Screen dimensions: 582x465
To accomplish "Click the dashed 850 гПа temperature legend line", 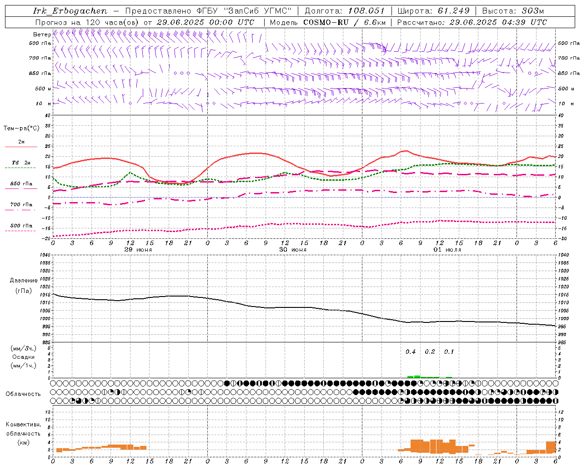I will point(21,188).
